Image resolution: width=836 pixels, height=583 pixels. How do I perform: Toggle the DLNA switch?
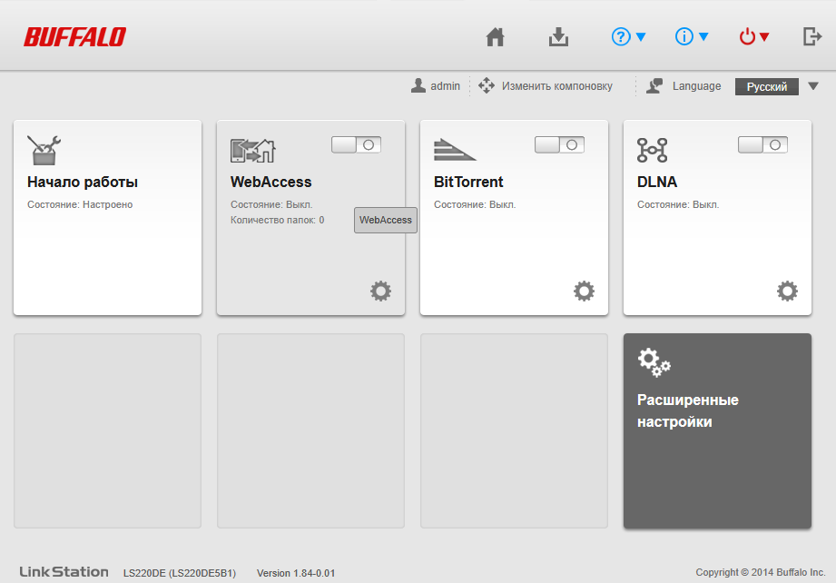pos(763,144)
